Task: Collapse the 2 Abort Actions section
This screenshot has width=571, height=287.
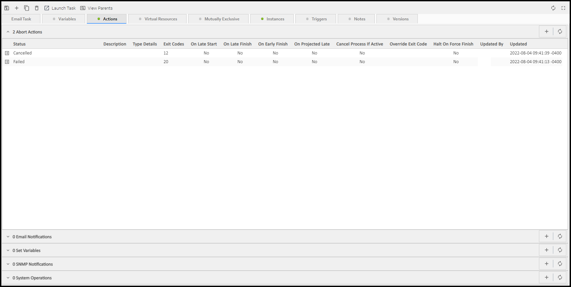Action: tap(8, 32)
